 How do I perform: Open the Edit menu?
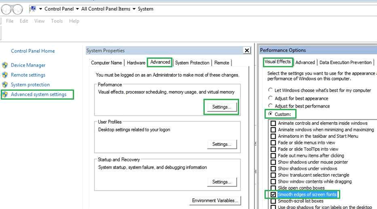click(24, 21)
